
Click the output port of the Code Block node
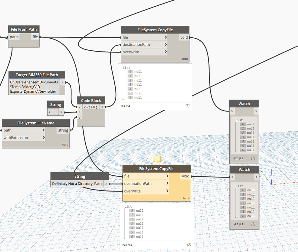[x=103, y=107]
